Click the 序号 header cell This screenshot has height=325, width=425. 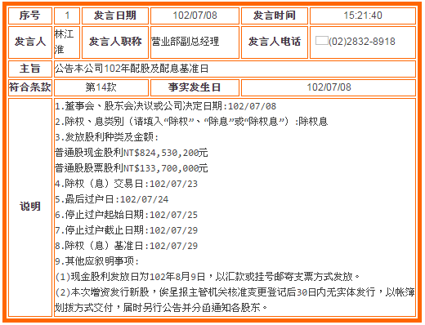[x=30, y=16]
